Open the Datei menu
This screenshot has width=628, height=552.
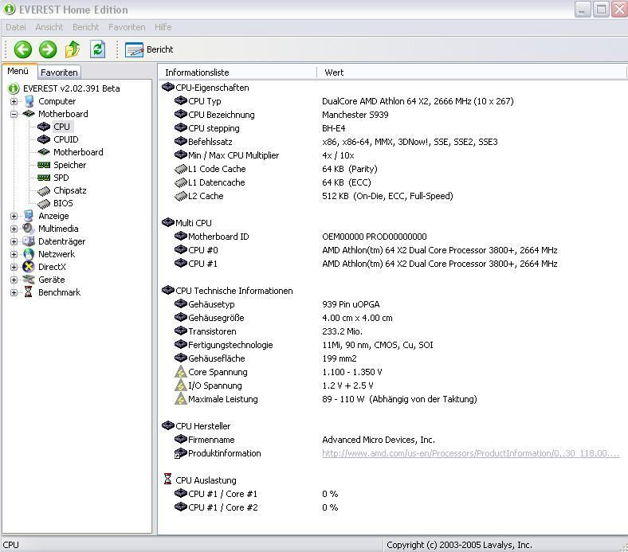point(16,27)
